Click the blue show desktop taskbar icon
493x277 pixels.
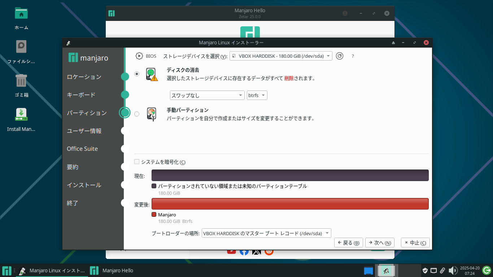tap(368, 271)
